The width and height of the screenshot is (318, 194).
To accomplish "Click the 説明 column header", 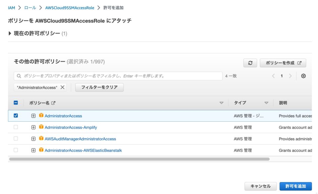I will click(x=283, y=103).
